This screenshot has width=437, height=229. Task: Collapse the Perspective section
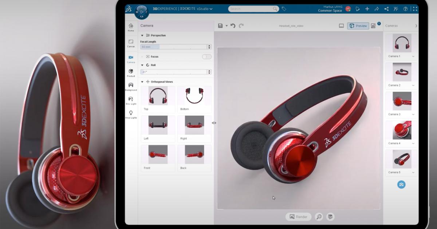[142, 36]
